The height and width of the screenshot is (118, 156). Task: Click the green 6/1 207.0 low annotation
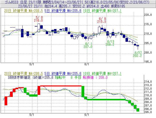[x=88, y=45]
